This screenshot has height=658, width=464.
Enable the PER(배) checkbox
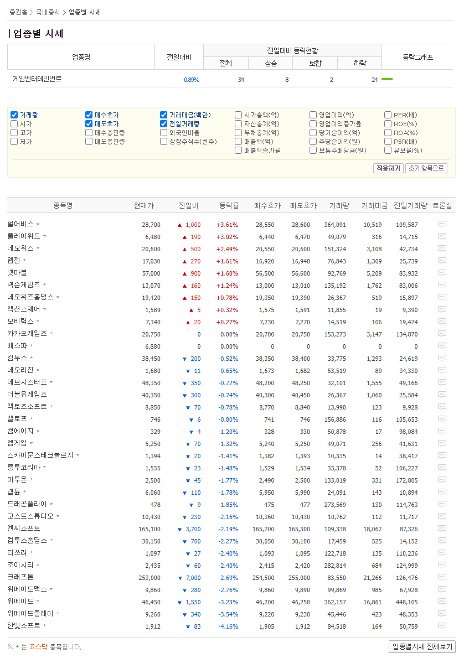tap(388, 115)
